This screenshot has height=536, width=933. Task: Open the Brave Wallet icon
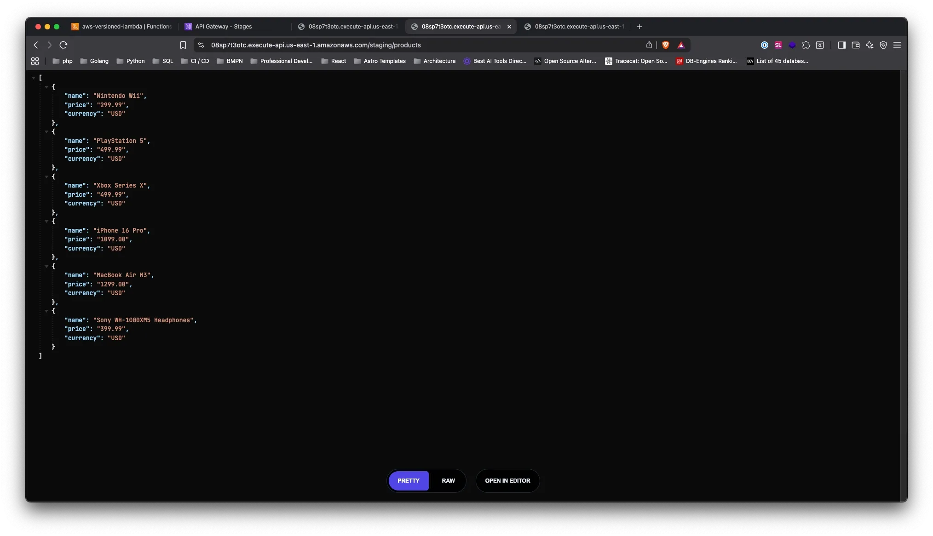tap(855, 45)
